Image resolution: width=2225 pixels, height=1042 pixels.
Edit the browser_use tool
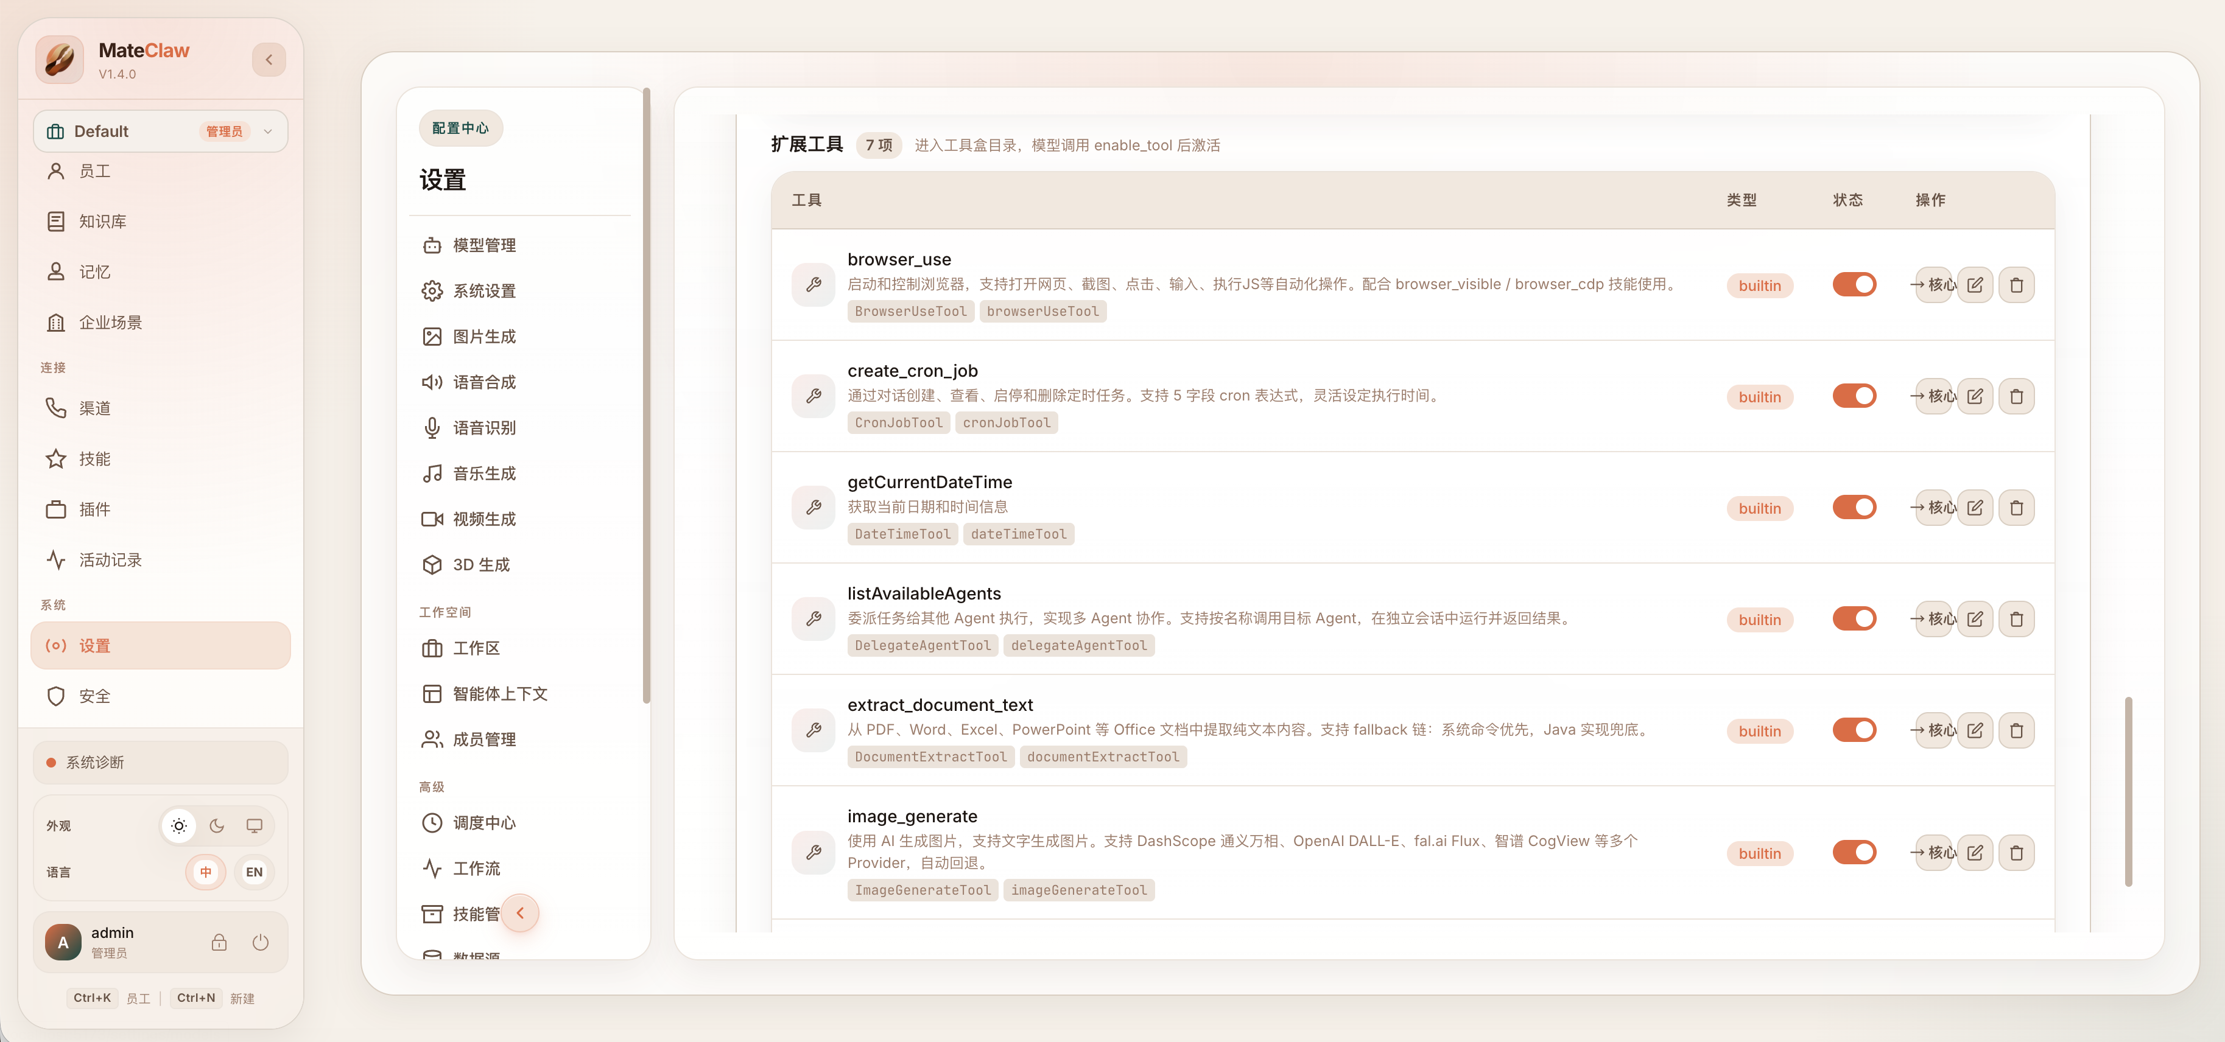click(x=1975, y=285)
